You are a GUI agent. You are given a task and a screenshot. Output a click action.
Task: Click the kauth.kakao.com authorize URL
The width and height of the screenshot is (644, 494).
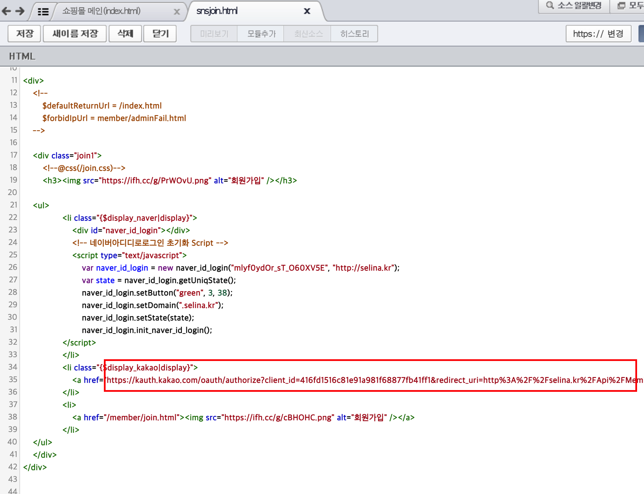[x=375, y=380]
